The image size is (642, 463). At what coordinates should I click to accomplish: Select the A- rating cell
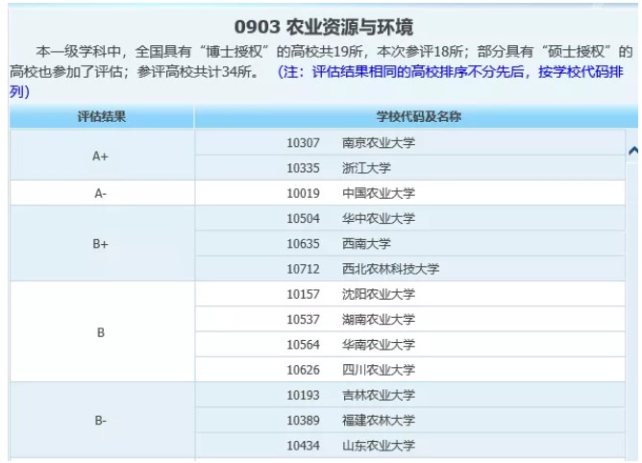101,193
